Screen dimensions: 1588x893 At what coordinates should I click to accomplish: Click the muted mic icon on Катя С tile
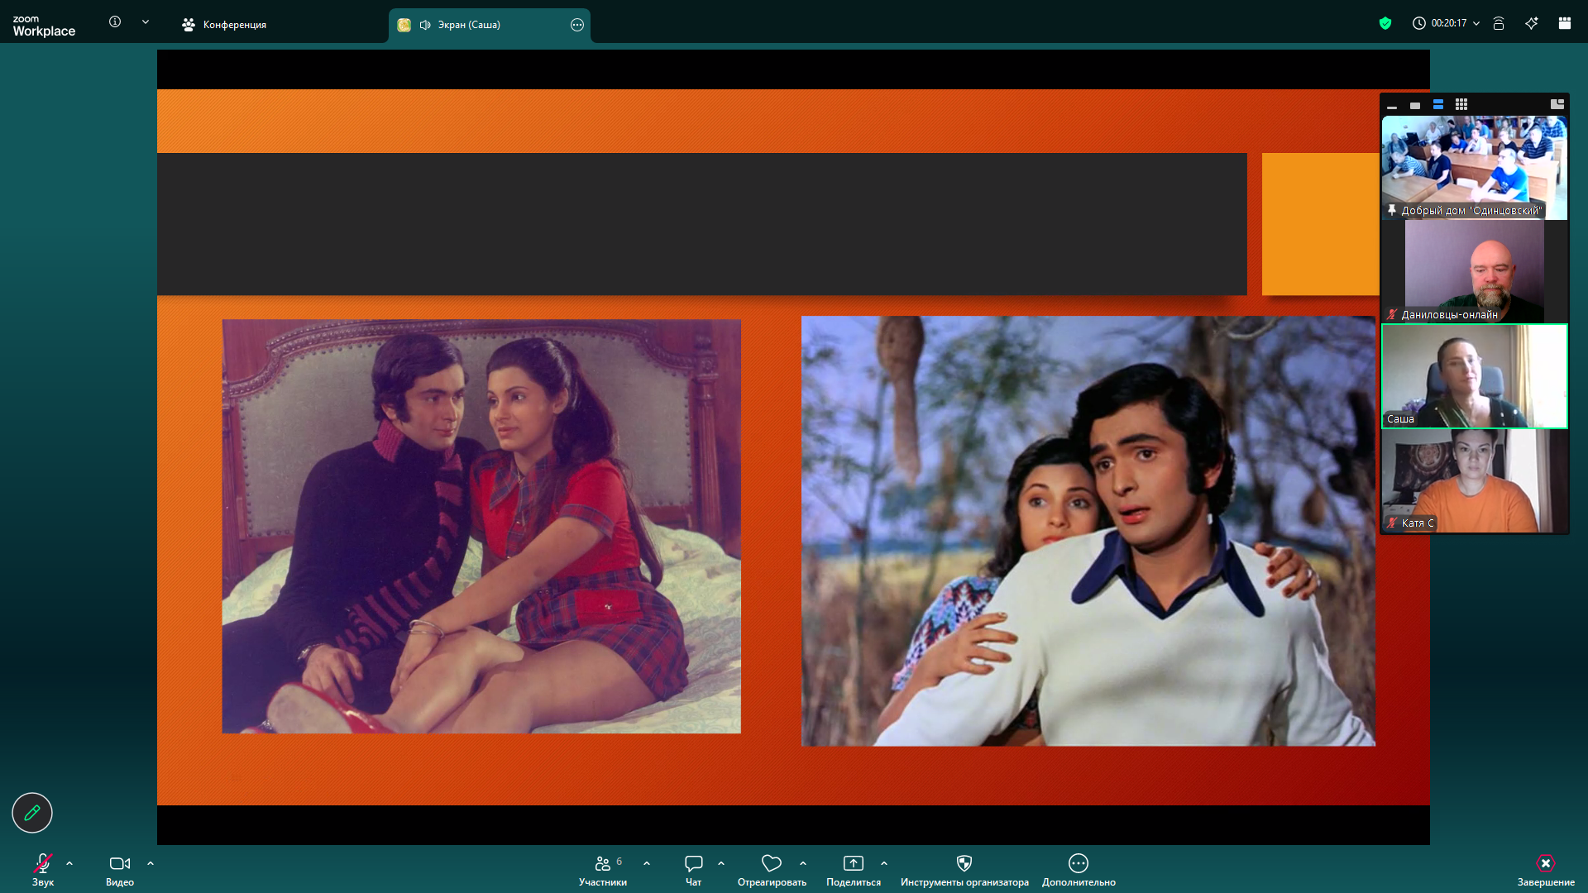tap(1392, 523)
